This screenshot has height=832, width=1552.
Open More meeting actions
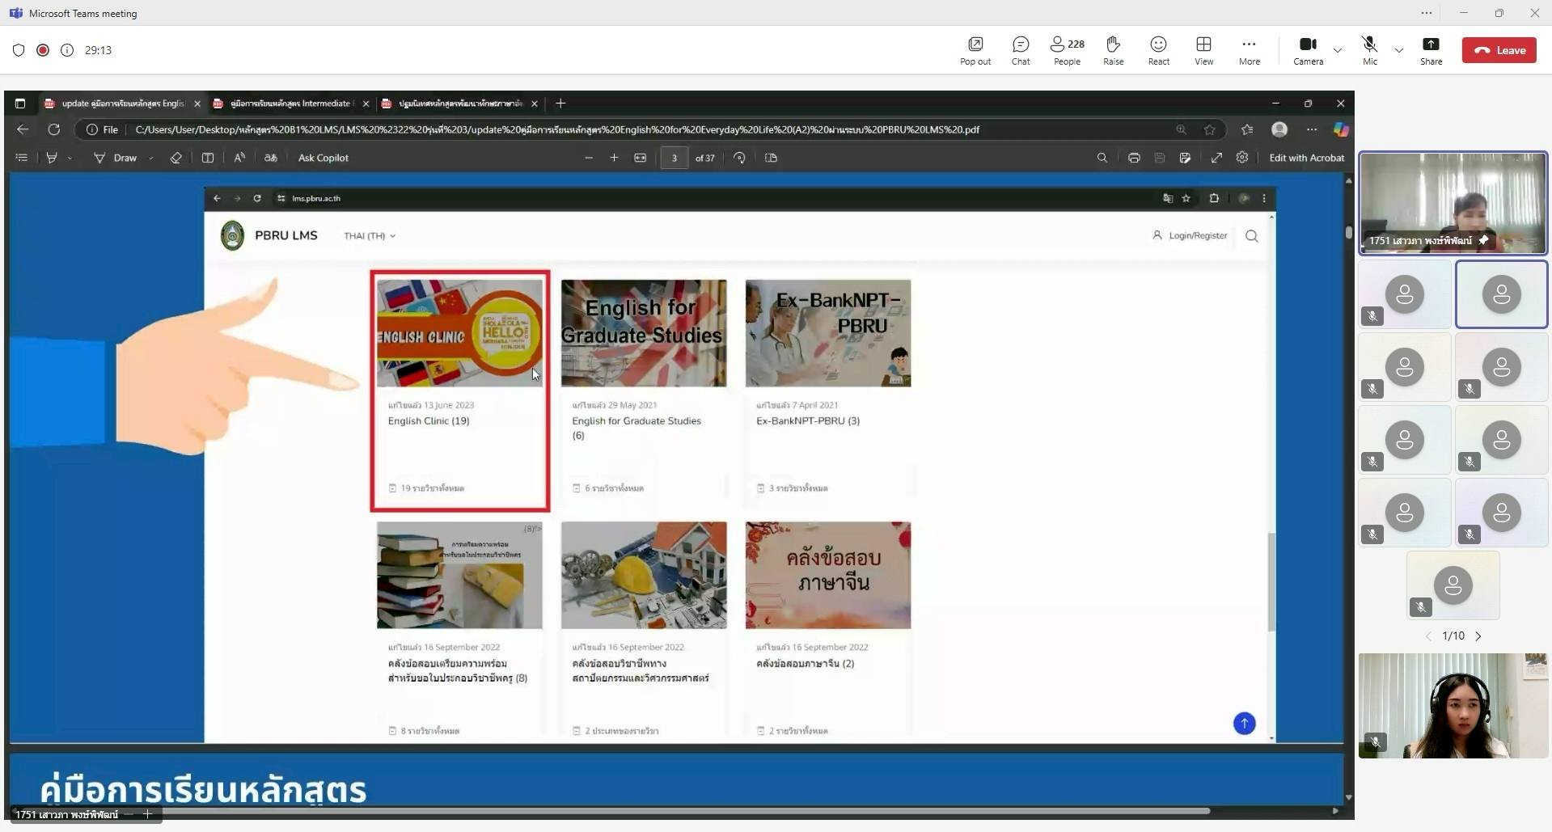pos(1249,50)
